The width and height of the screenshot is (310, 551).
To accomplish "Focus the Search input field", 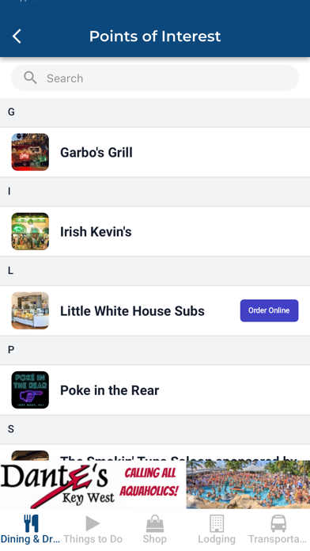I will click(155, 78).
